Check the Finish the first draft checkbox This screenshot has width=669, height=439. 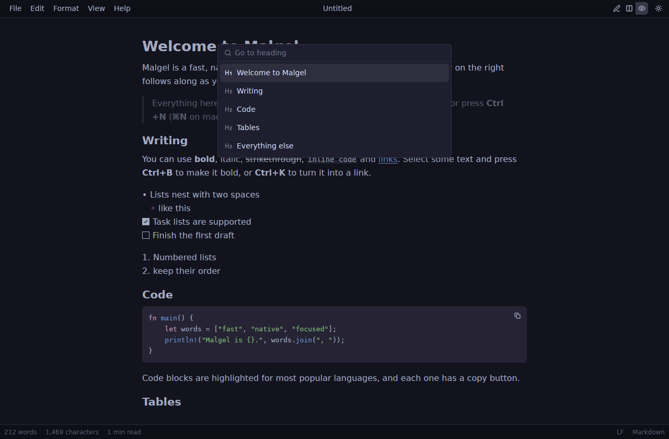[146, 235]
